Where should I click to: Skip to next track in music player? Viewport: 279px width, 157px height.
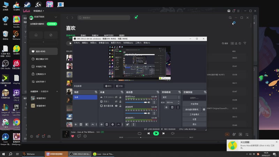(164, 133)
